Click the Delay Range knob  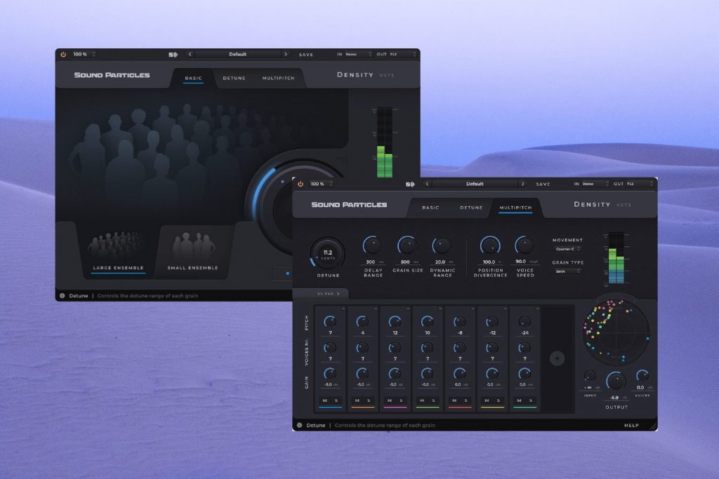[372, 245]
